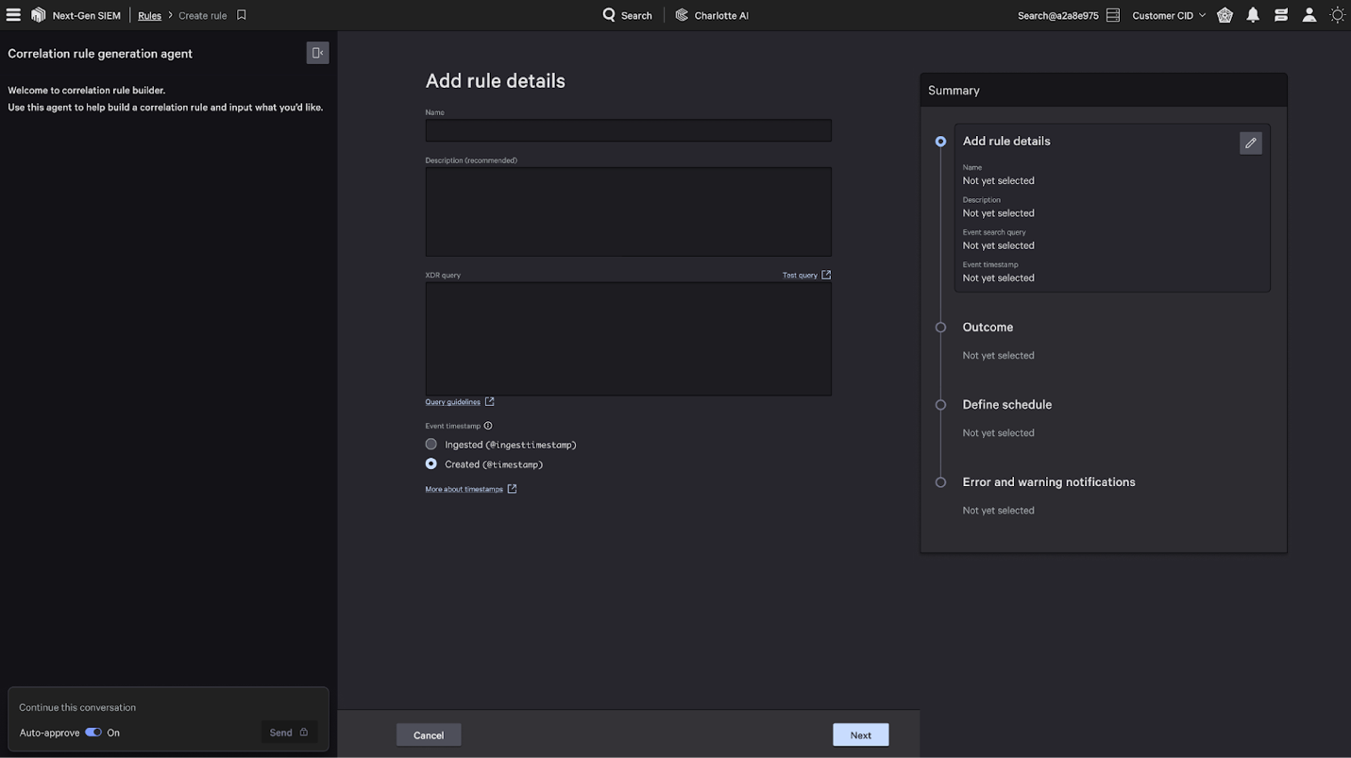Go to Rules in the breadcrumb
The height and width of the screenshot is (758, 1351).
pos(149,15)
